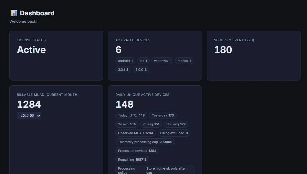
Task: Click the 'Telemetry processing cap 200000' chip
Action: click(145, 142)
